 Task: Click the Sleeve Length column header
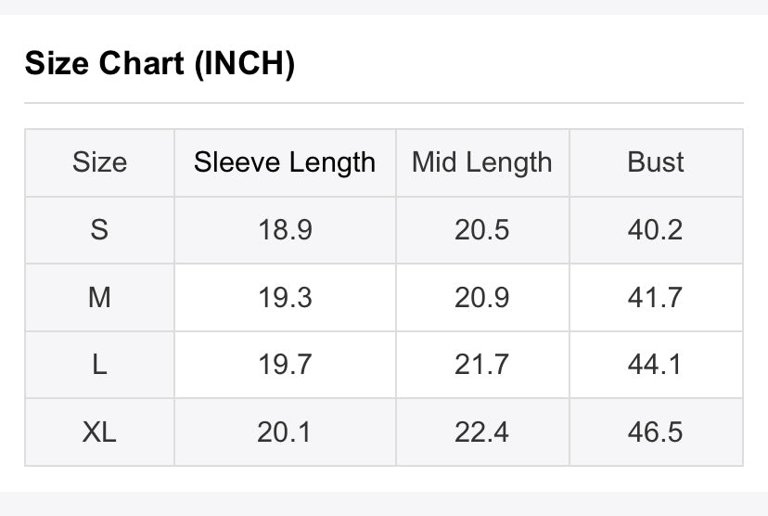(285, 162)
